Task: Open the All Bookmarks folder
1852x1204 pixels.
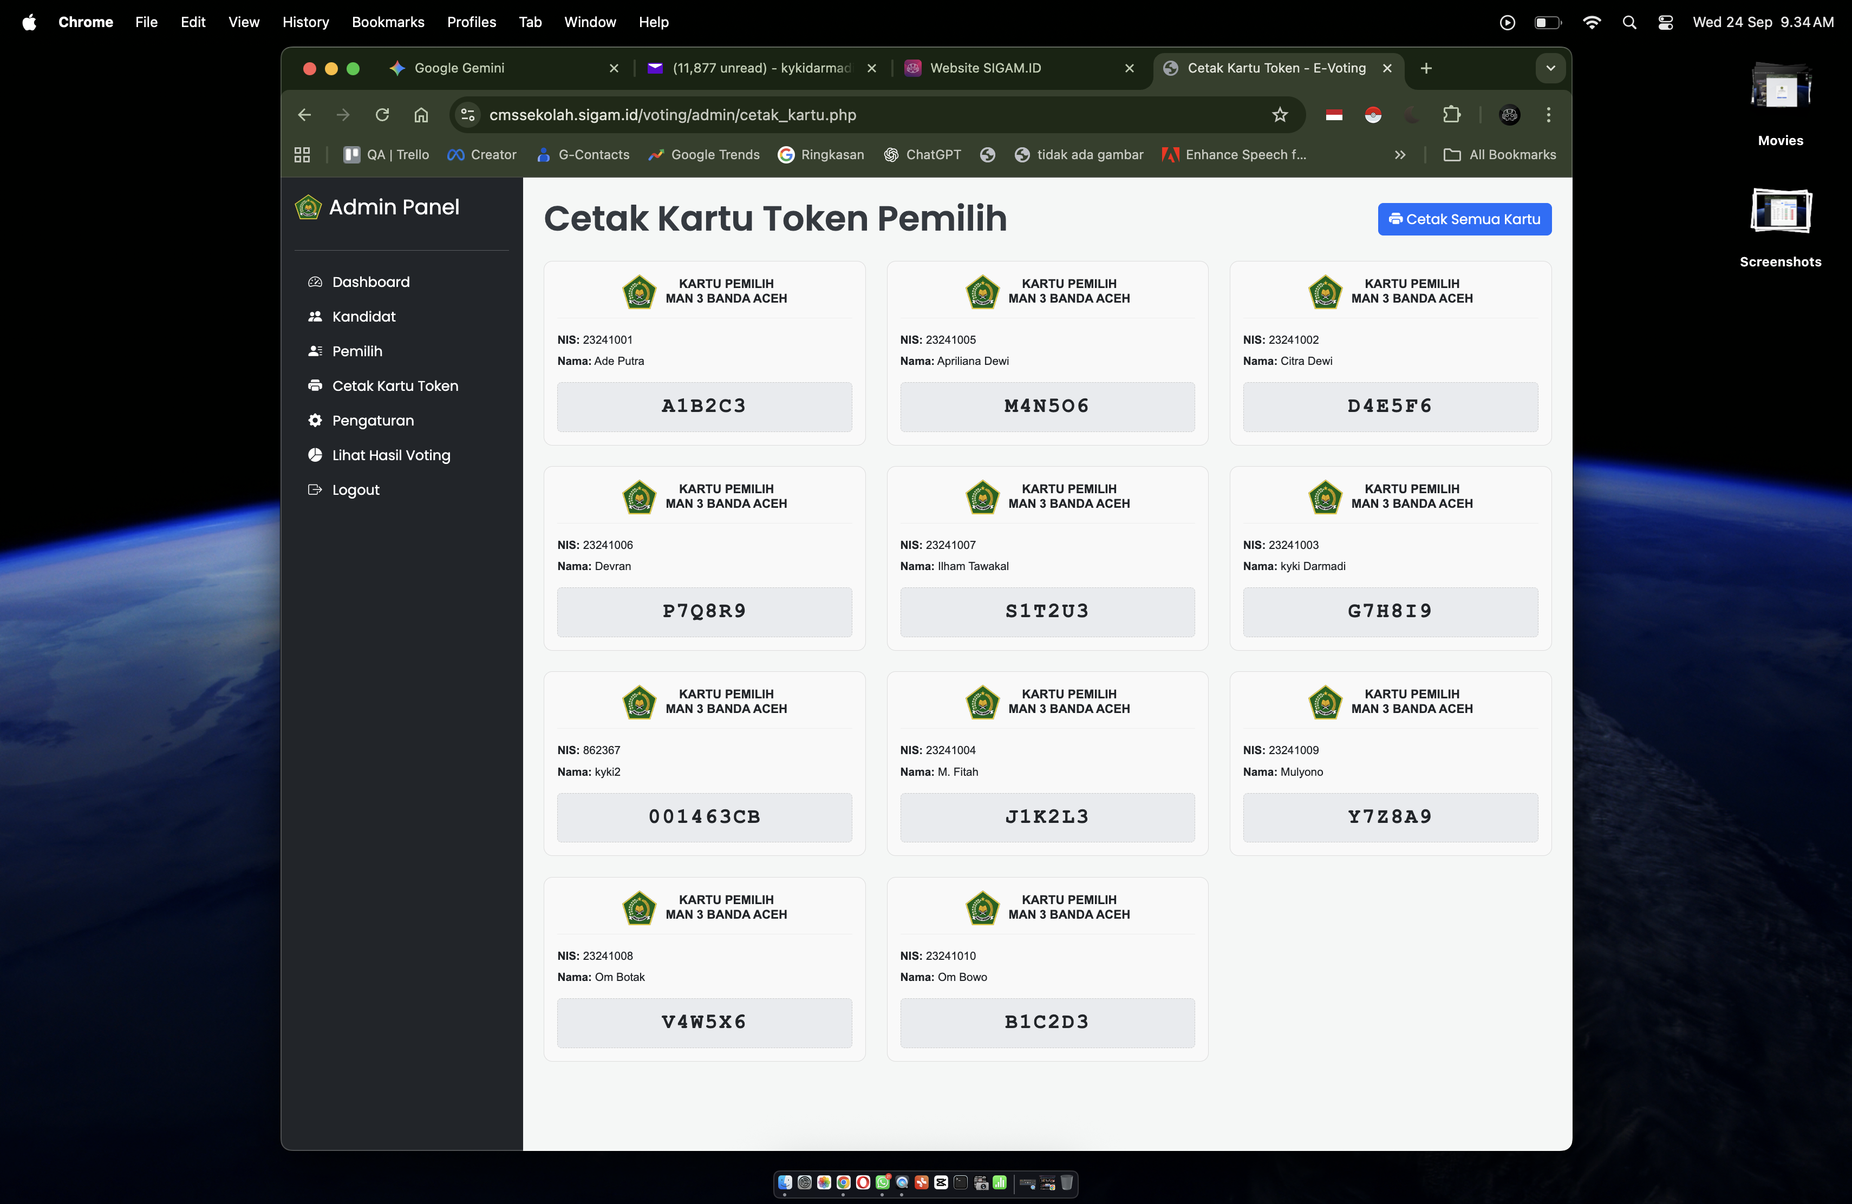Action: tap(1499, 155)
